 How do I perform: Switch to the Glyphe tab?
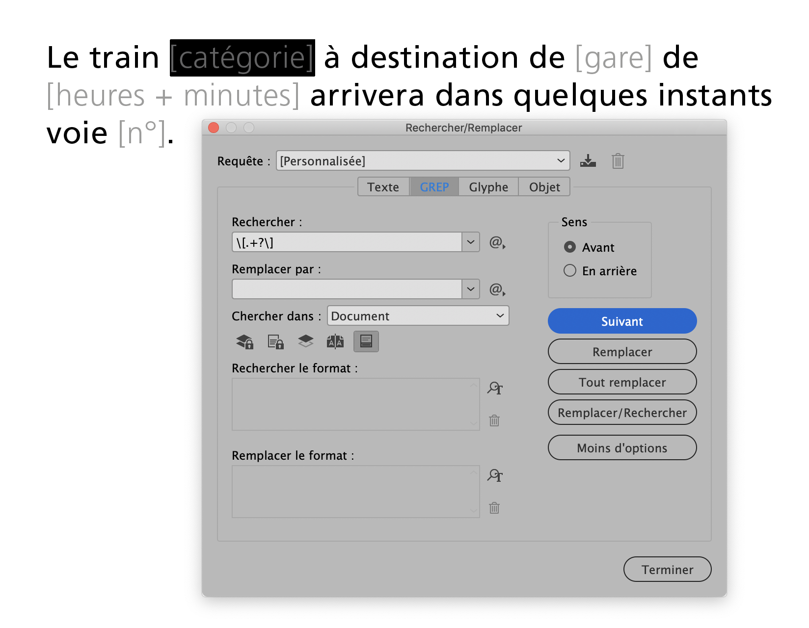click(488, 187)
